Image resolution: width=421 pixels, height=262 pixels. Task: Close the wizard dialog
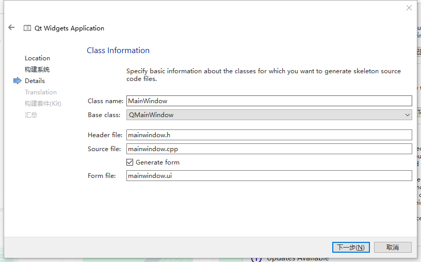(409, 8)
